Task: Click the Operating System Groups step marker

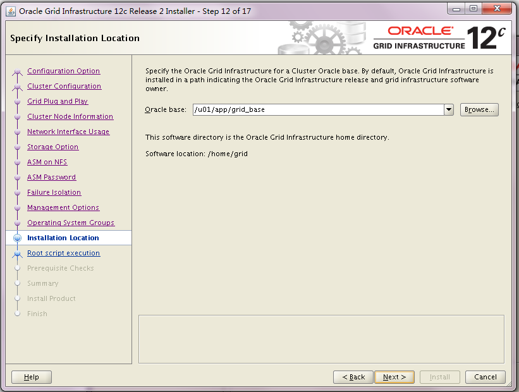Action: 17,223
